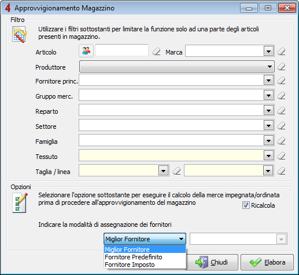Expand the Marca dropdown list
The width and height of the screenshot is (299, 275).
(x=268, y=51)
